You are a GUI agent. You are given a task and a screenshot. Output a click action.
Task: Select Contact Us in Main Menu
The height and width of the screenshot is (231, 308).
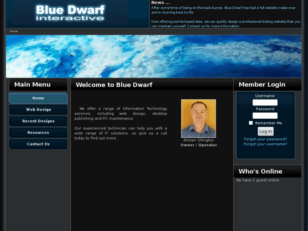tap(38, 144)
